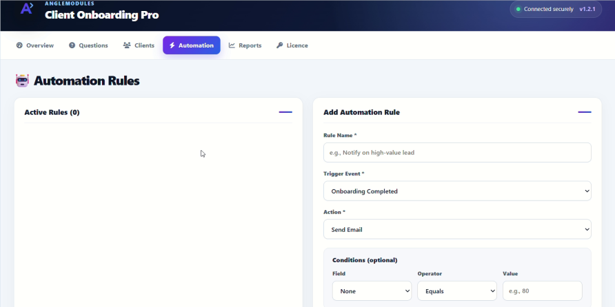The width and height of the screenshot is (615, 307).
Task: Select the Automation tab
Action: (192, 45)
